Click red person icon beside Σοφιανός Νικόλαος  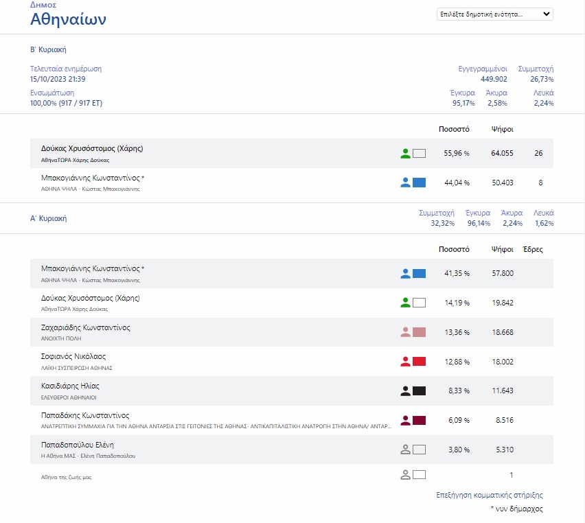pyautogui.click(x=405, y=362)
